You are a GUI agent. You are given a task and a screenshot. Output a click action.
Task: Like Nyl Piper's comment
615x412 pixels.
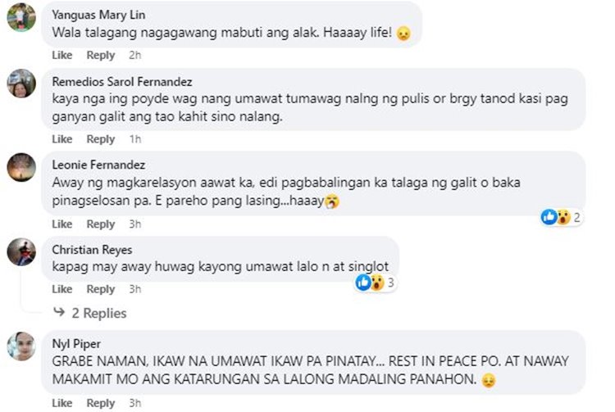pyautogui.click(x=62, y=403)
